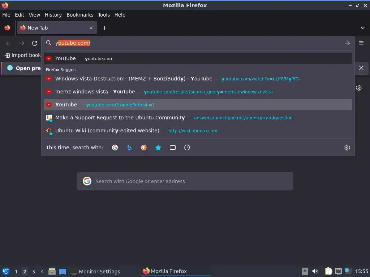Expand the list all tabs chevron
The image size is (370, 277).
[x=363, y=28]
